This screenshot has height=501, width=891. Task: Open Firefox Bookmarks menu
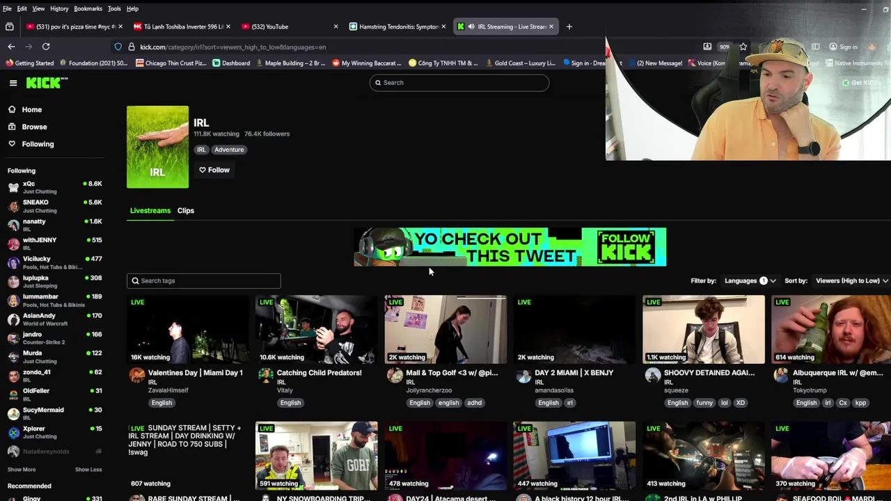88,8
